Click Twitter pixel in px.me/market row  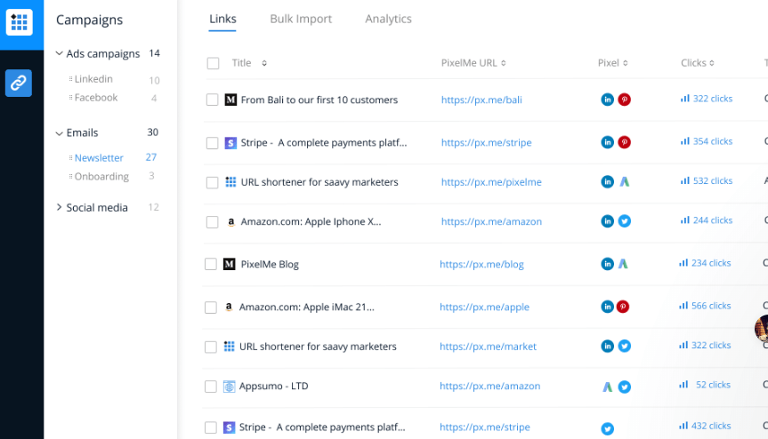[x=624, y=346]
